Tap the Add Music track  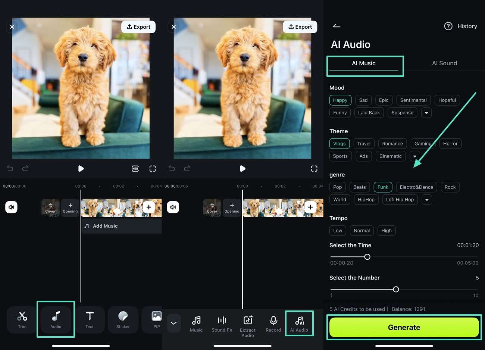pyautogui.click(x=121, y=226)
